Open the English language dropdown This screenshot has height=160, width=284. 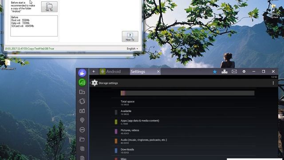click(x=132, y=48)
